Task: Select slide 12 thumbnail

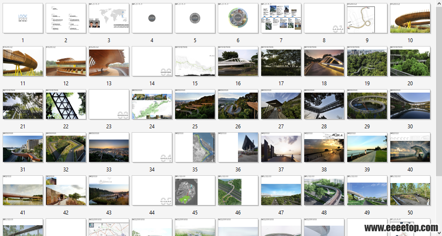Action: point(66,61)
